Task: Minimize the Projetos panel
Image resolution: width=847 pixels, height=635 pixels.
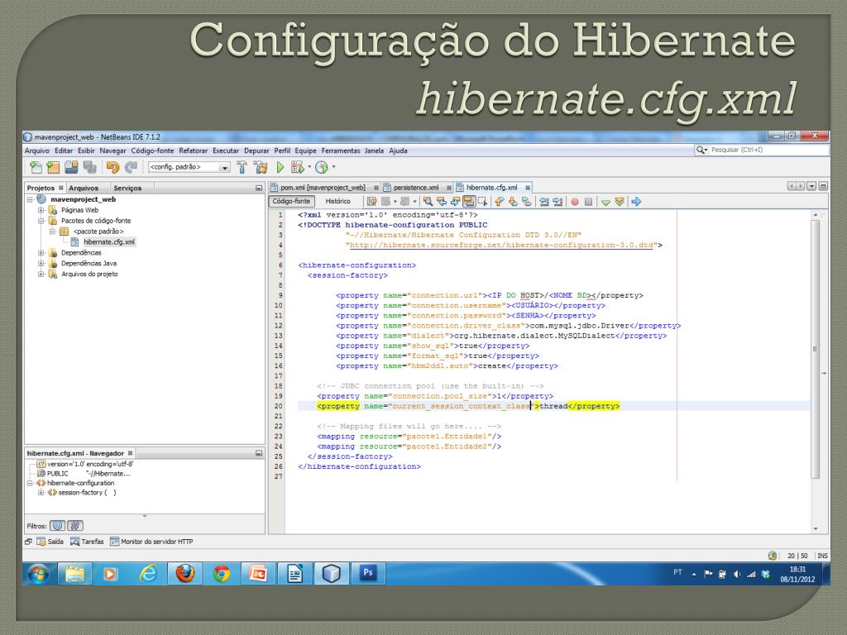Action: (x=259, y=188)
